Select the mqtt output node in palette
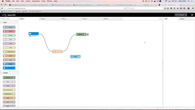The image size is (195, 110). pos(9,86)
